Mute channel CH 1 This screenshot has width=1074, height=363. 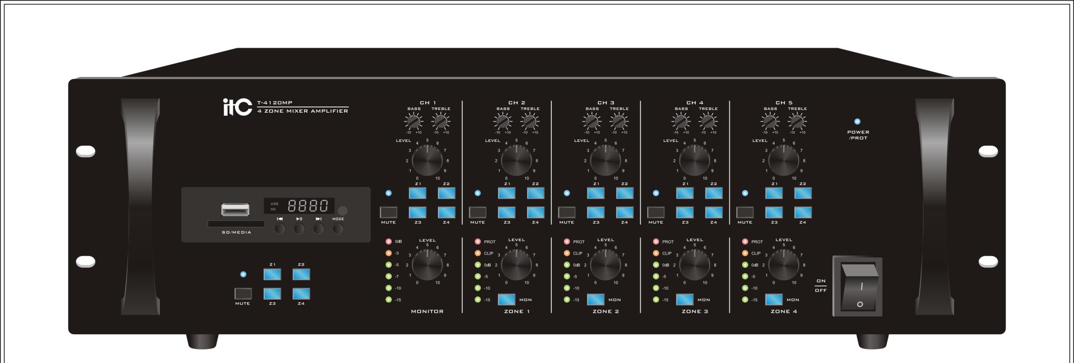click(x=388, y=212)
